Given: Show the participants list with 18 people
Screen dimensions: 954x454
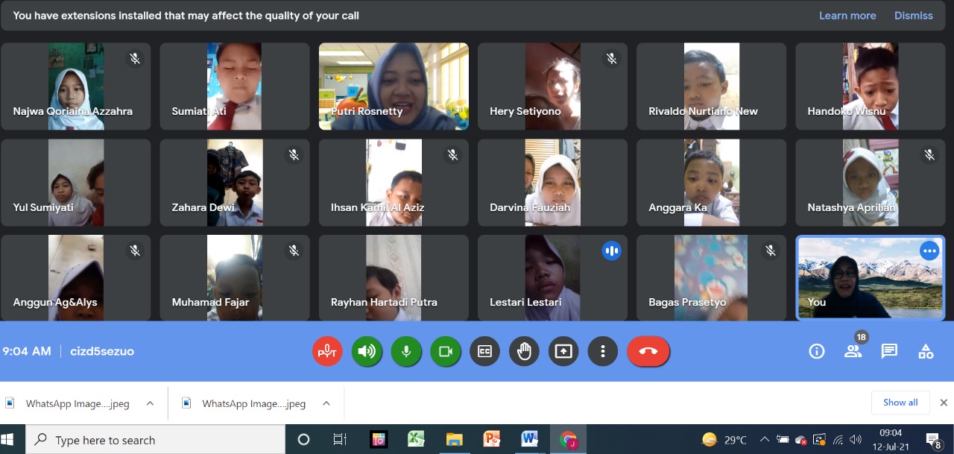Looking at the screenshot, I should [853, 351].
